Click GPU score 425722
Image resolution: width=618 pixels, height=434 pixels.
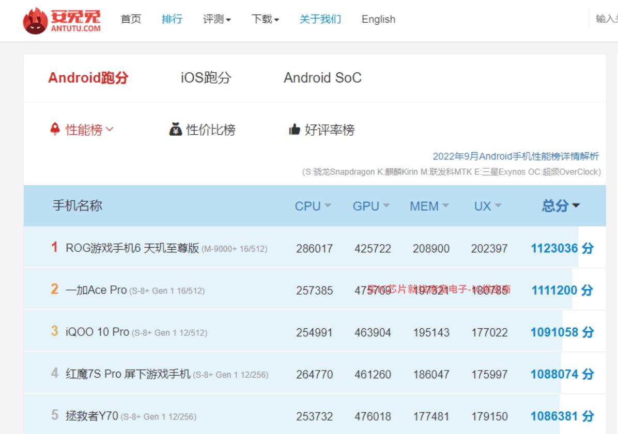pos(373,249)
